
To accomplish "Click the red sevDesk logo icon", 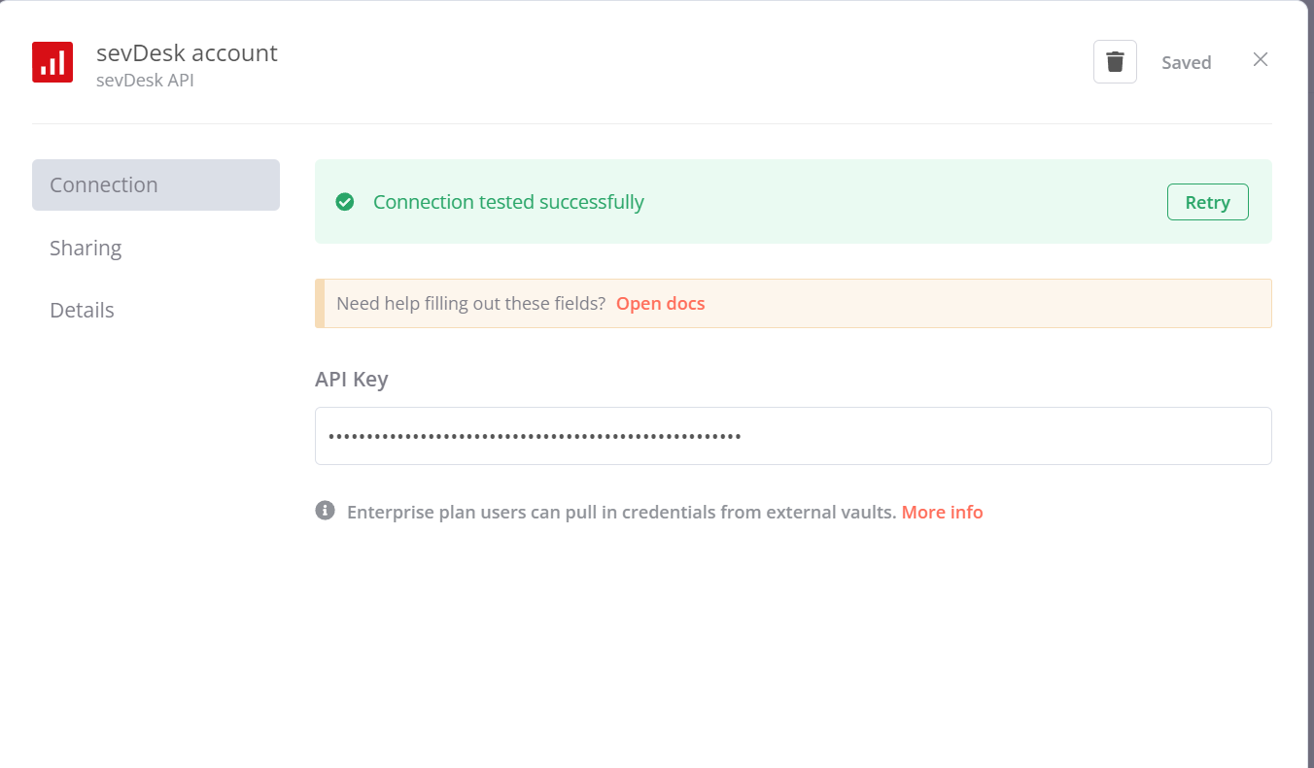I will [x=52, y=62].
